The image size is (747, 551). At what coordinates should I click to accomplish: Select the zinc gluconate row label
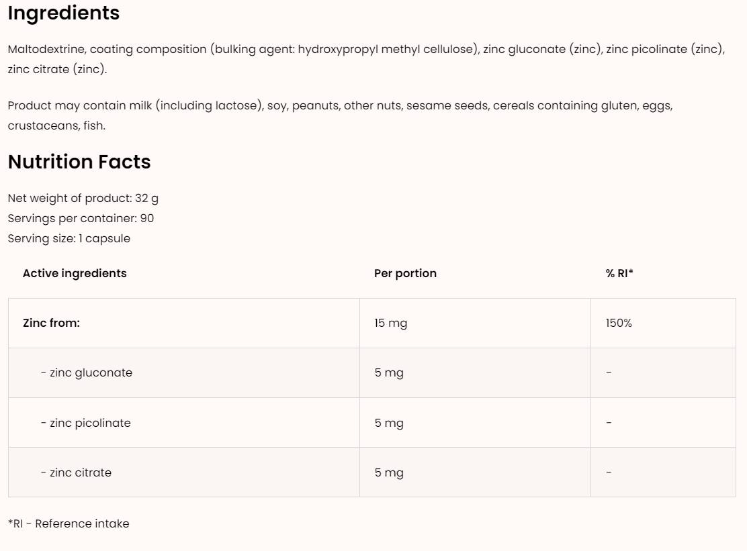pyautogui.click(x=87, y=372)
